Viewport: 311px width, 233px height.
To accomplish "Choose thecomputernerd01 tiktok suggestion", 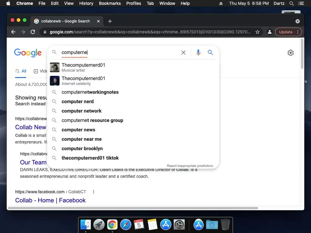I will coord(133,158).
